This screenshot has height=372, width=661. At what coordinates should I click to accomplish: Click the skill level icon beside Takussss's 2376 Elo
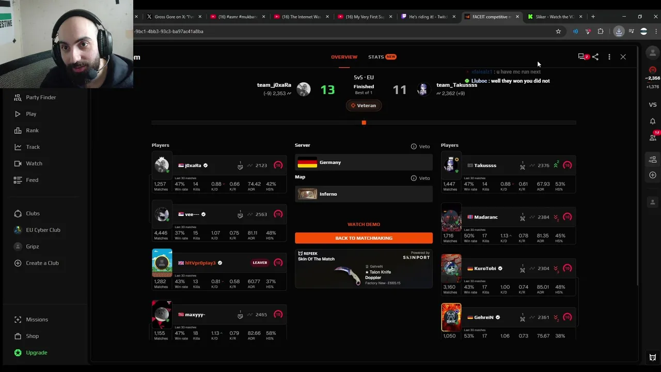568,165
